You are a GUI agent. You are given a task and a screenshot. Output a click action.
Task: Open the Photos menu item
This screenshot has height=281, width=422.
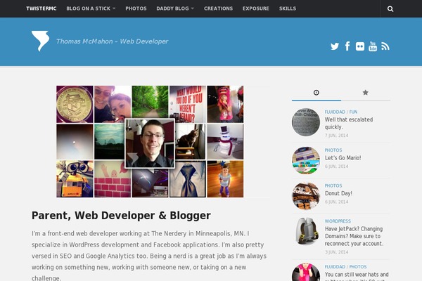tap(136, 8)
